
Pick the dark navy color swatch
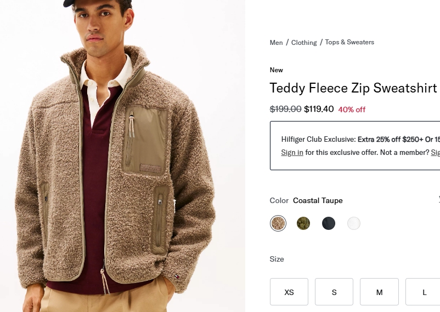329,223
